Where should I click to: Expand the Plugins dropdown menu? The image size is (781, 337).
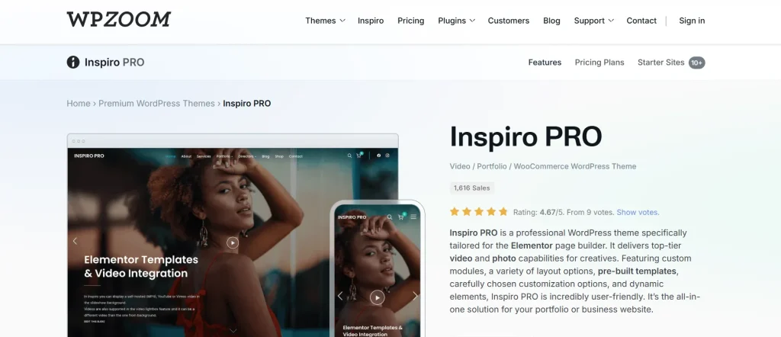coord(457,21)
